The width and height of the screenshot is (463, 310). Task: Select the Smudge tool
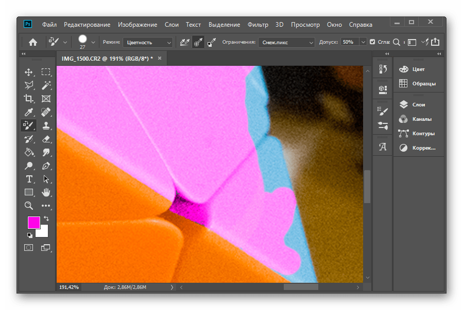click(46, 152)
